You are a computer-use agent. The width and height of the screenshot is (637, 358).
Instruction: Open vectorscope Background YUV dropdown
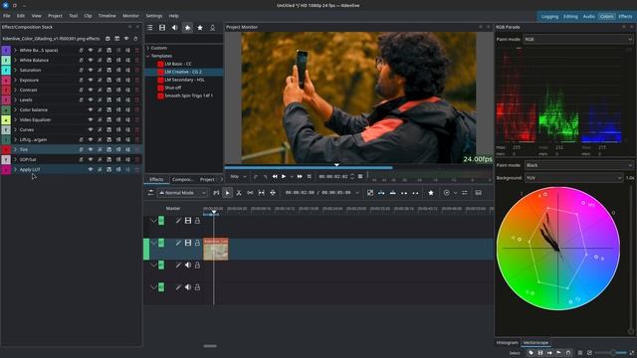(x=573, y=178)
